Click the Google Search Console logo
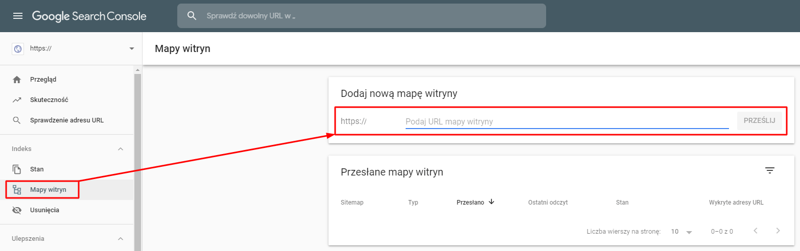 (89, 16)
